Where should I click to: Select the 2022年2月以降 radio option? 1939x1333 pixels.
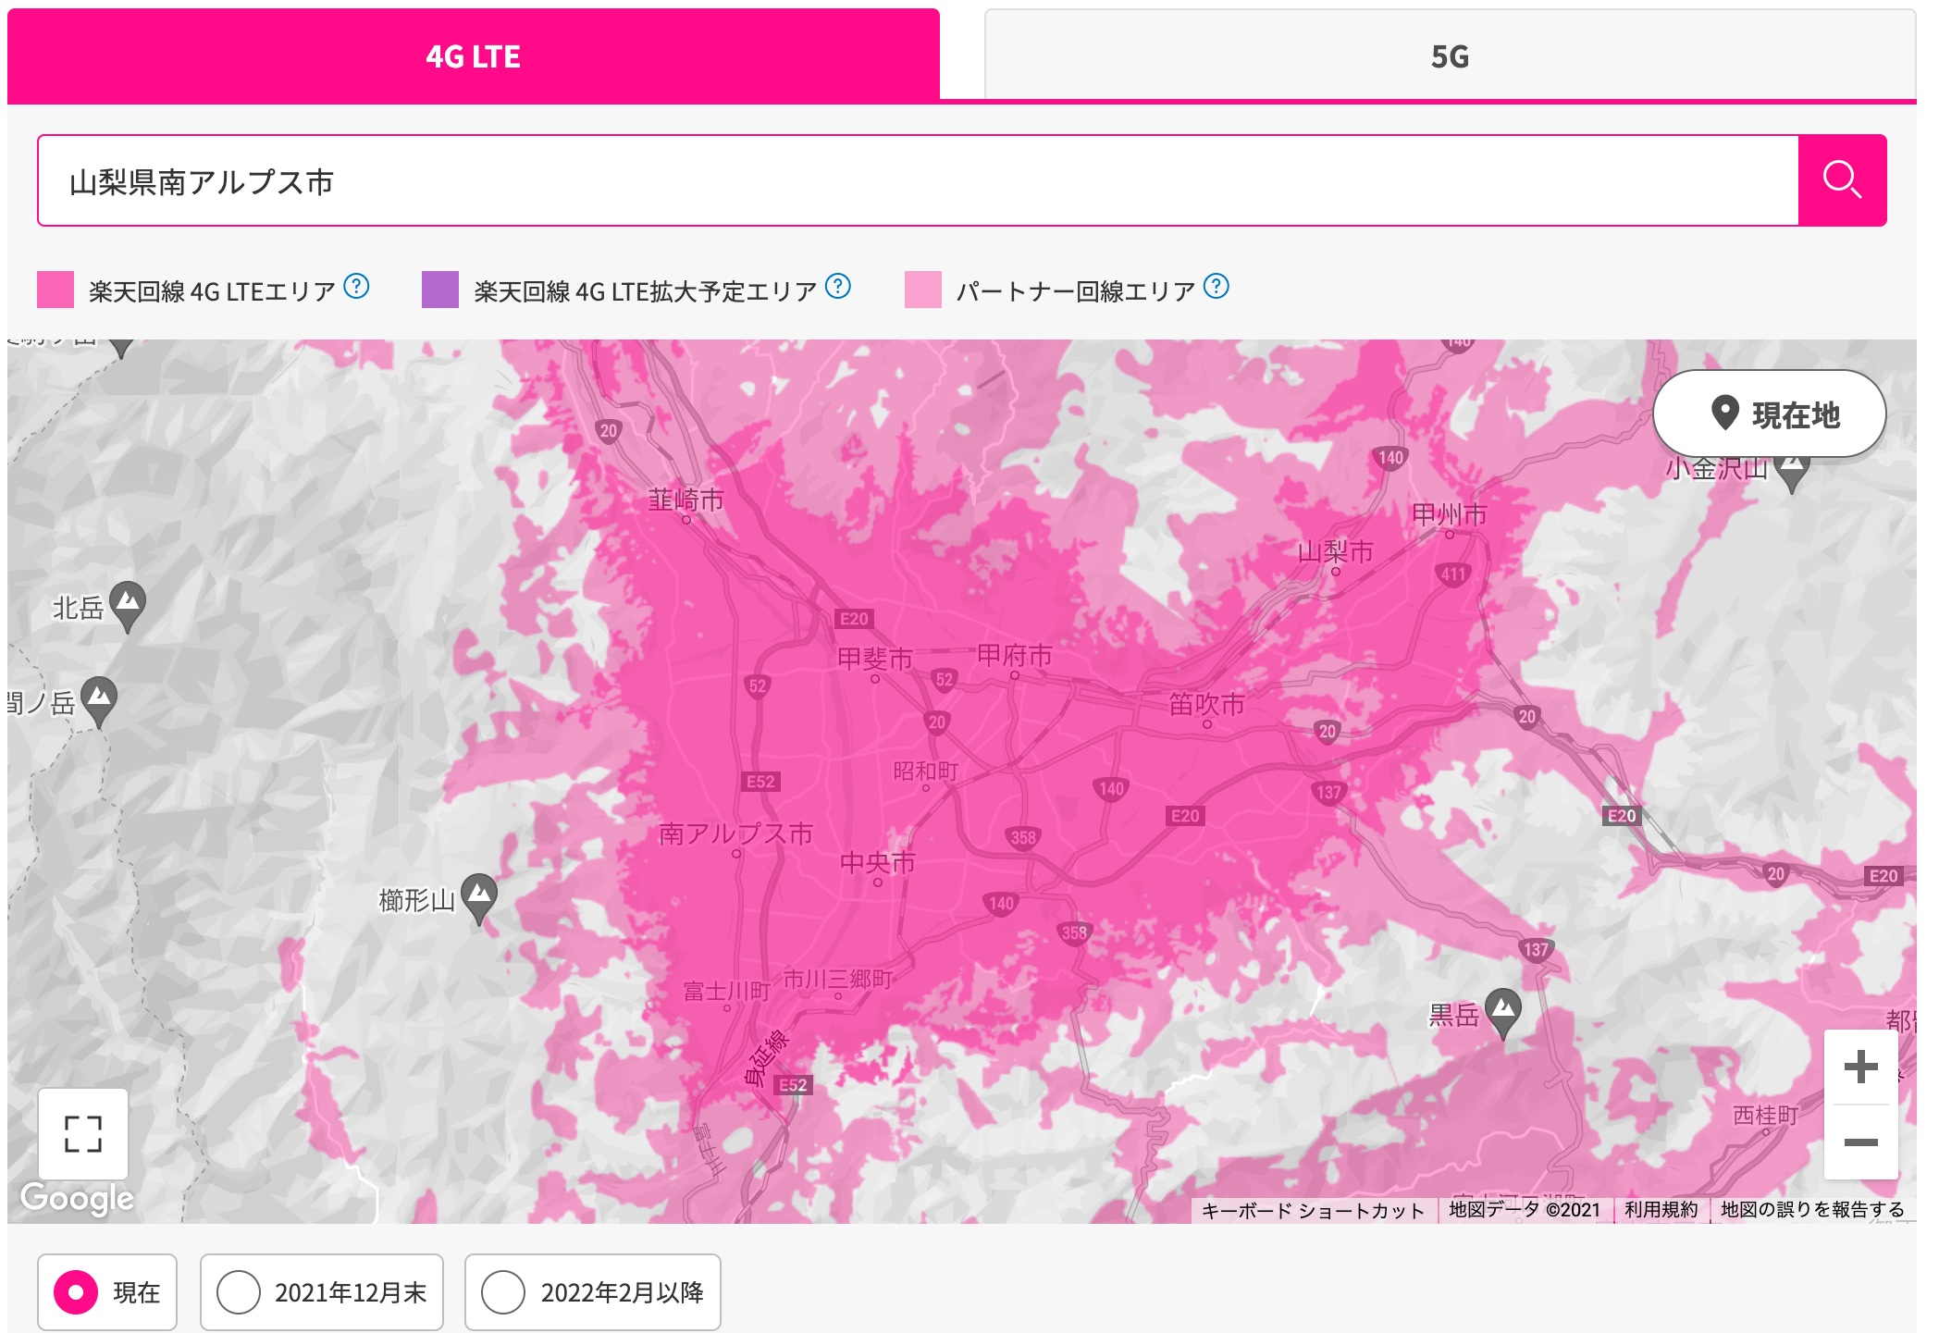click(x=503, y=1292)
